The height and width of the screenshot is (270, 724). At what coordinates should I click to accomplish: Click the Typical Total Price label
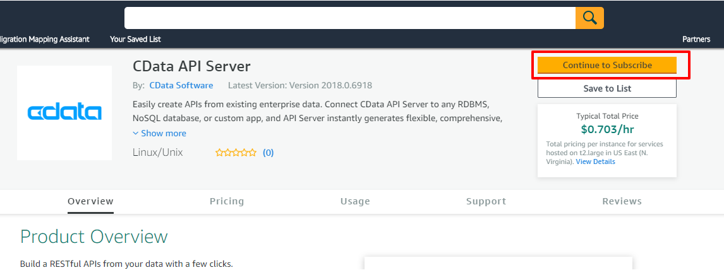point(607,116)
